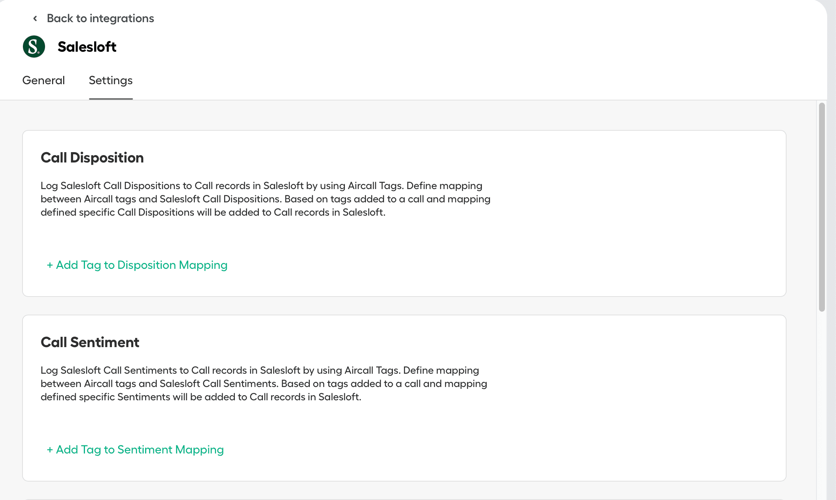This screenshot has height=500, width=836.
Task: Click the plus sign before Sentiment Mapping
Action: 50,450
